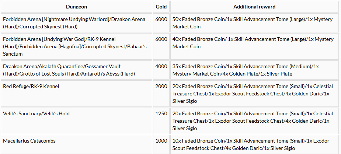Click the reward cell for Velik's Sanctuary row
This screenshot has height=154, width=341.
tap(254, 121)
